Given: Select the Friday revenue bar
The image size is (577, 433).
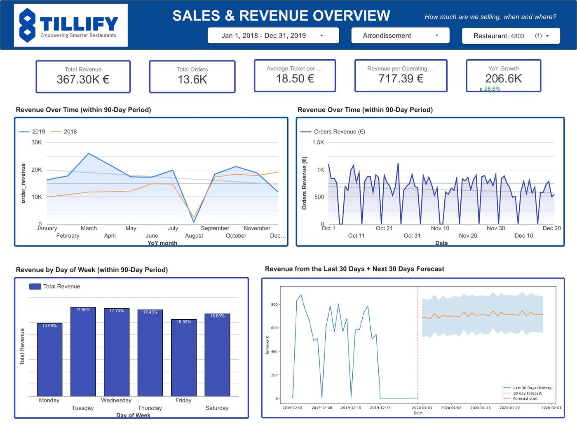Looking at the screenshot, I should 184,358.
